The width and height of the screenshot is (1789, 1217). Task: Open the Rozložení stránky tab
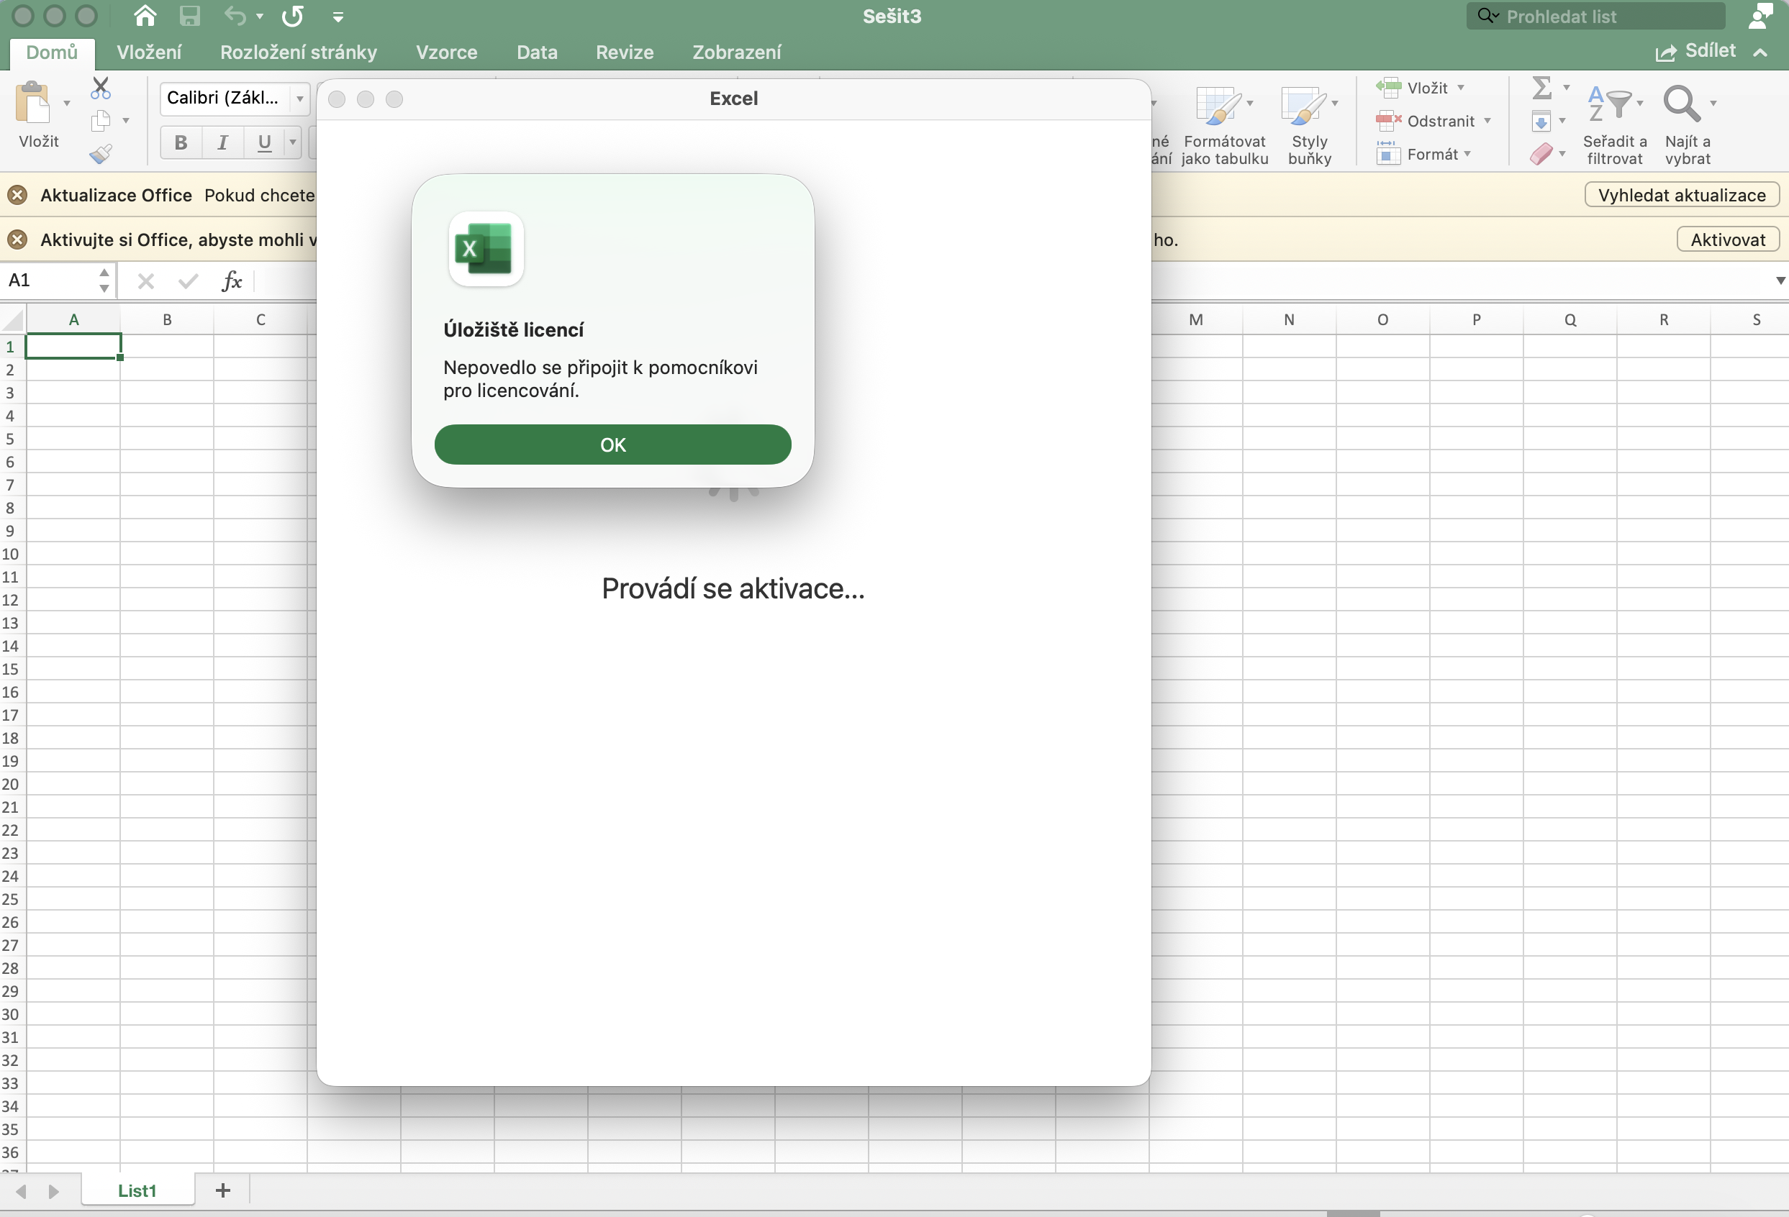(299, 53)
